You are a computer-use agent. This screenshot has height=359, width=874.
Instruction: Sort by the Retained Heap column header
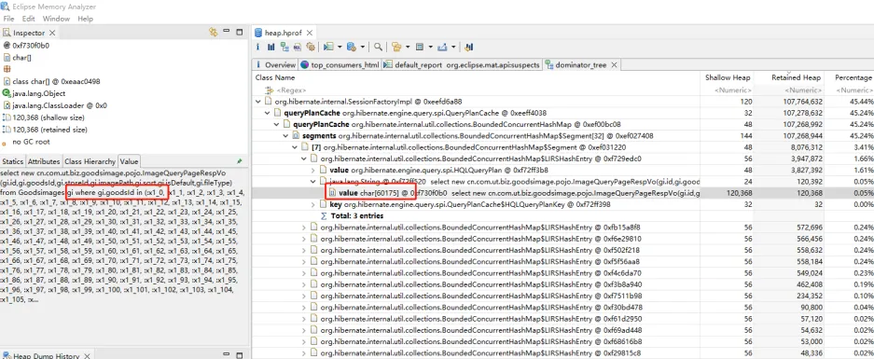(x=796, y=78)
